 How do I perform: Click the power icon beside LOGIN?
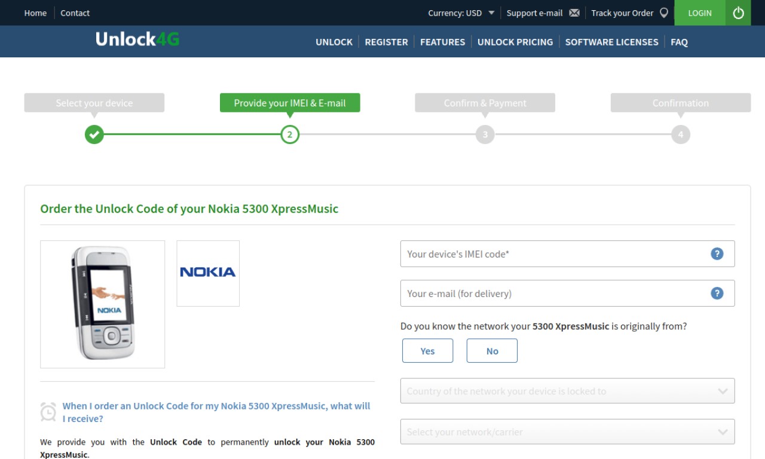(x=738, y=13)
